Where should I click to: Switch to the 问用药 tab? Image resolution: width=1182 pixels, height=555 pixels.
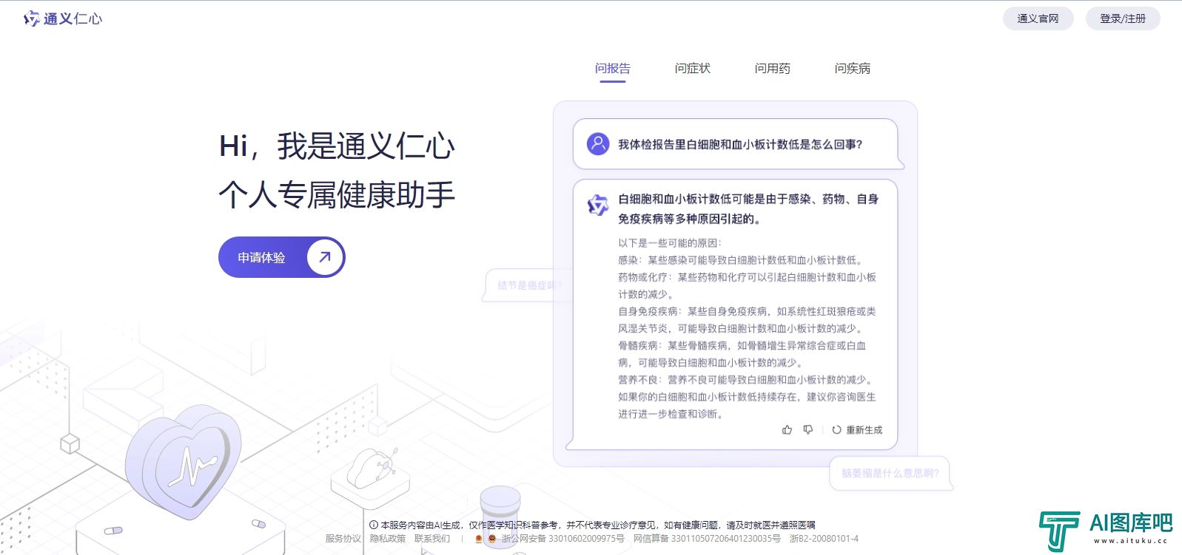coord(773,69)
